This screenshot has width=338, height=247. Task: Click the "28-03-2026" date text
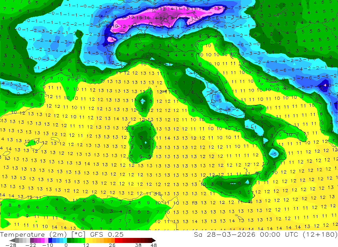tap(231, 234)
